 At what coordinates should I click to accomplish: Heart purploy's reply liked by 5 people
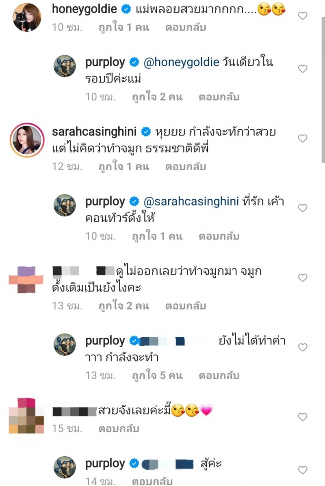302,347
